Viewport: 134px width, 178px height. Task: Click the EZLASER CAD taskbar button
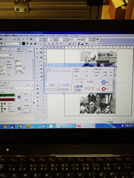(85, 126)
